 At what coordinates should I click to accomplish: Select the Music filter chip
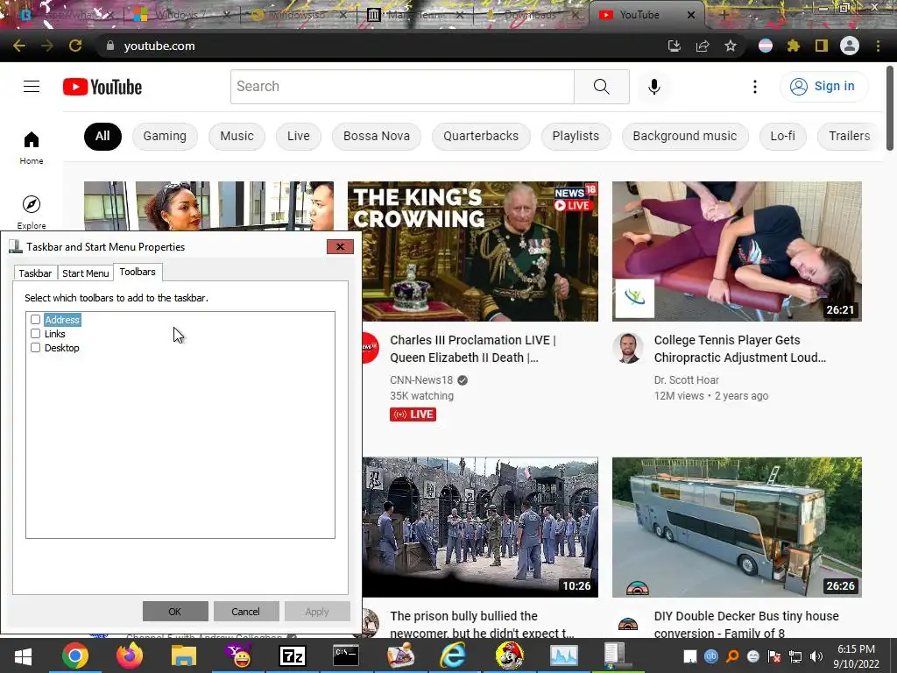[x=237, y=136]
